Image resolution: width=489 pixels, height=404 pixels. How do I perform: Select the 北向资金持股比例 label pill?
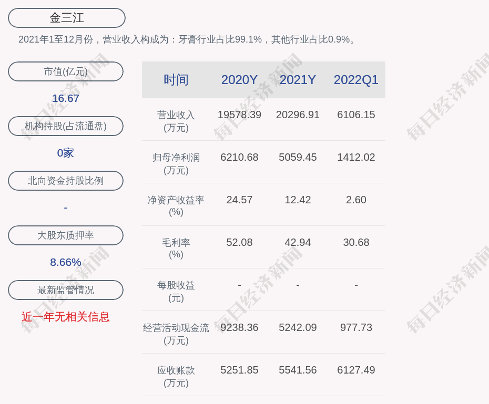[66, 181]
